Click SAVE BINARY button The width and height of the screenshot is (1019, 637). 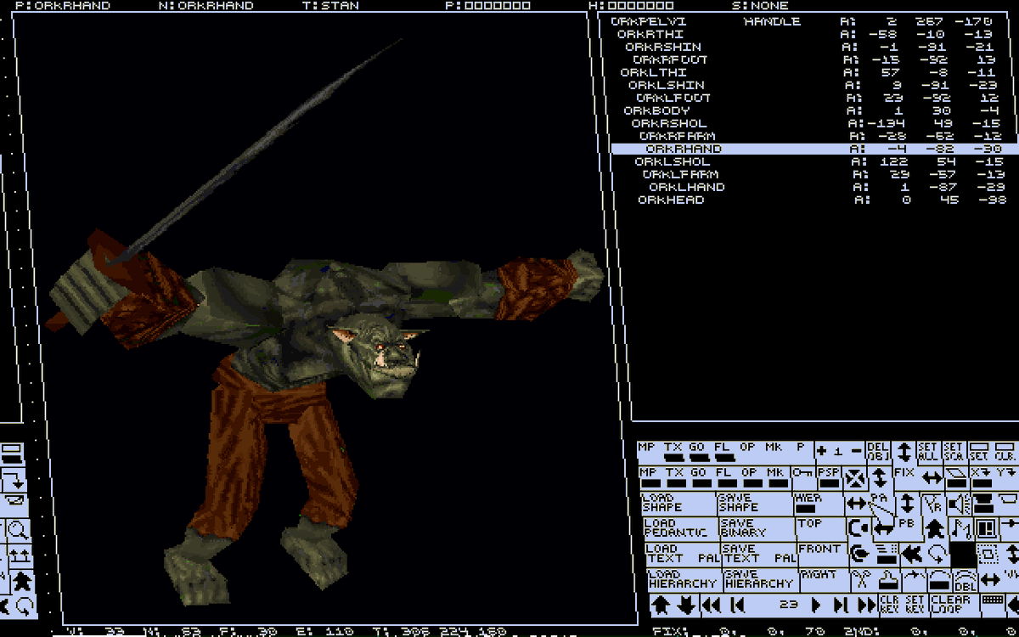click(757, 528)
